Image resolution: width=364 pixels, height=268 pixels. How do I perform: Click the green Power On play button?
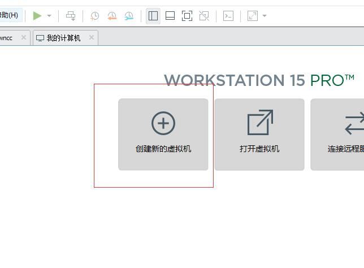(x=37, y=16)
